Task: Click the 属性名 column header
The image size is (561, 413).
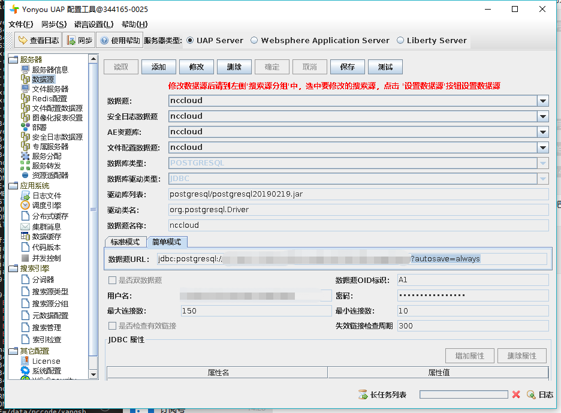Action: click(x=218, y=373)
